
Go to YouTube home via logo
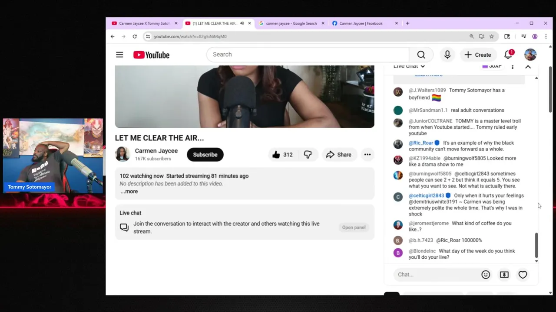[151, 55]
